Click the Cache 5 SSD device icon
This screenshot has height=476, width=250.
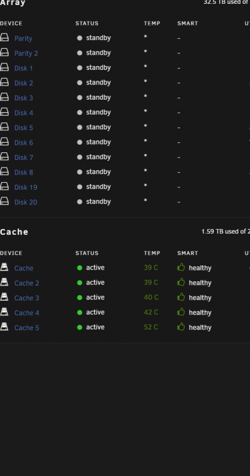coord(4,327)
